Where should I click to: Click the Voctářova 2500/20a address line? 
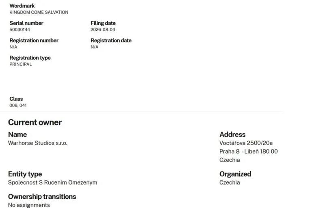pyautogui.click(x=246, y=143)
